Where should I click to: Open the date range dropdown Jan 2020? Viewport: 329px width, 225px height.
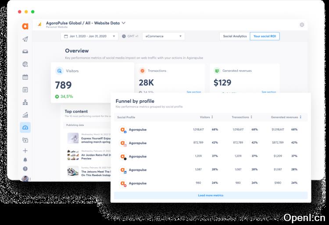pos(90,36)
